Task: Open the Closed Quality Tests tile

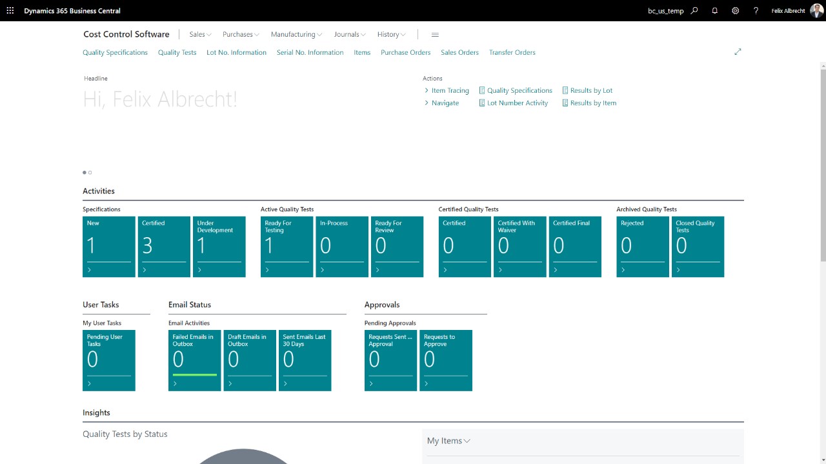Action: 698,247
